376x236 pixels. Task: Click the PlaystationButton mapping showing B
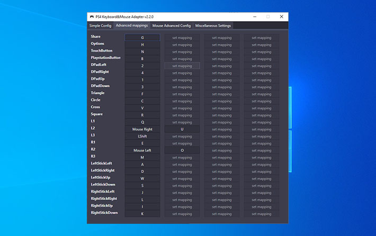[142, 59]
